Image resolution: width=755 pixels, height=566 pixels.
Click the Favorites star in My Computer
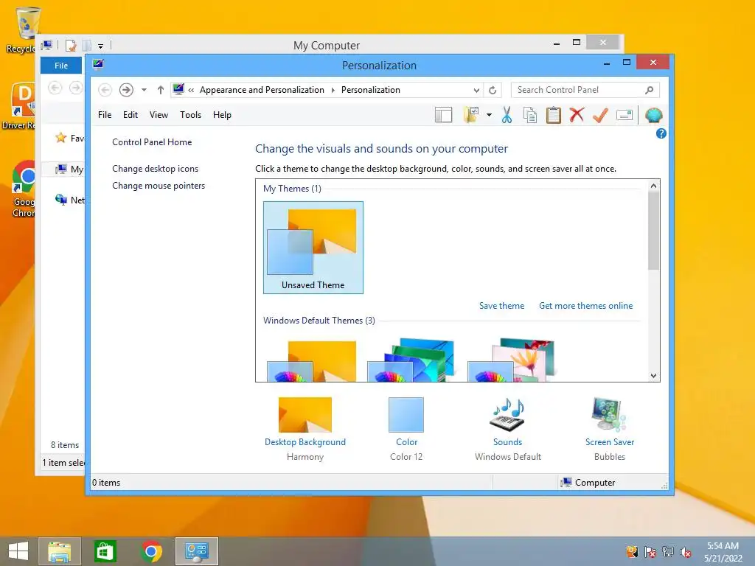point(60,138)
